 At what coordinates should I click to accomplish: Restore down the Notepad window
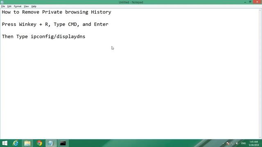click(x=250, y=2)
